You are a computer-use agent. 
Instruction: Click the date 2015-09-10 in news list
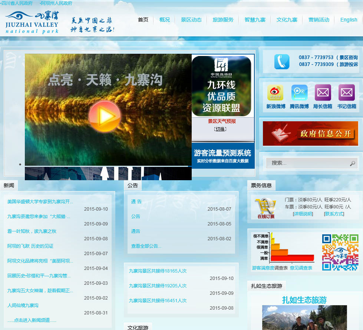pos(96,209)
